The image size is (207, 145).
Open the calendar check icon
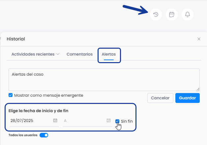[x=172, y=14]
